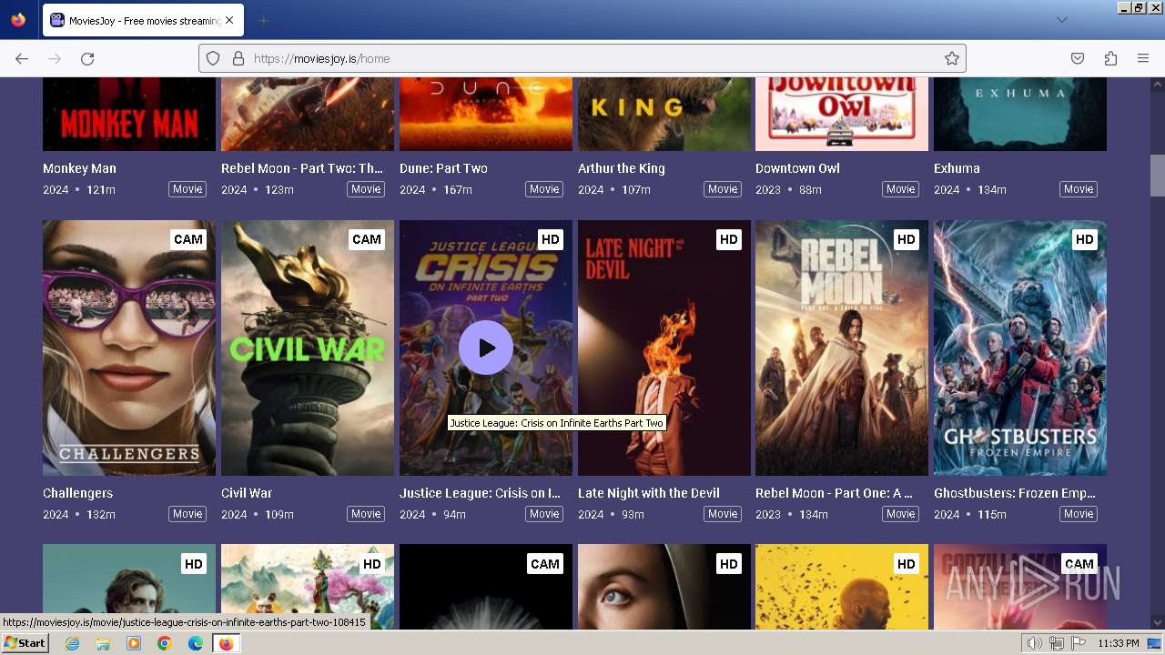Open the Save to Pocket icon
This screenshot has height=655, width=1165.
[1078, 58]
